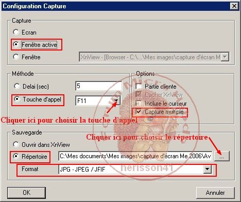
Task: Expand the Format JPG dropdown arrow
Action: click(208, 170)
